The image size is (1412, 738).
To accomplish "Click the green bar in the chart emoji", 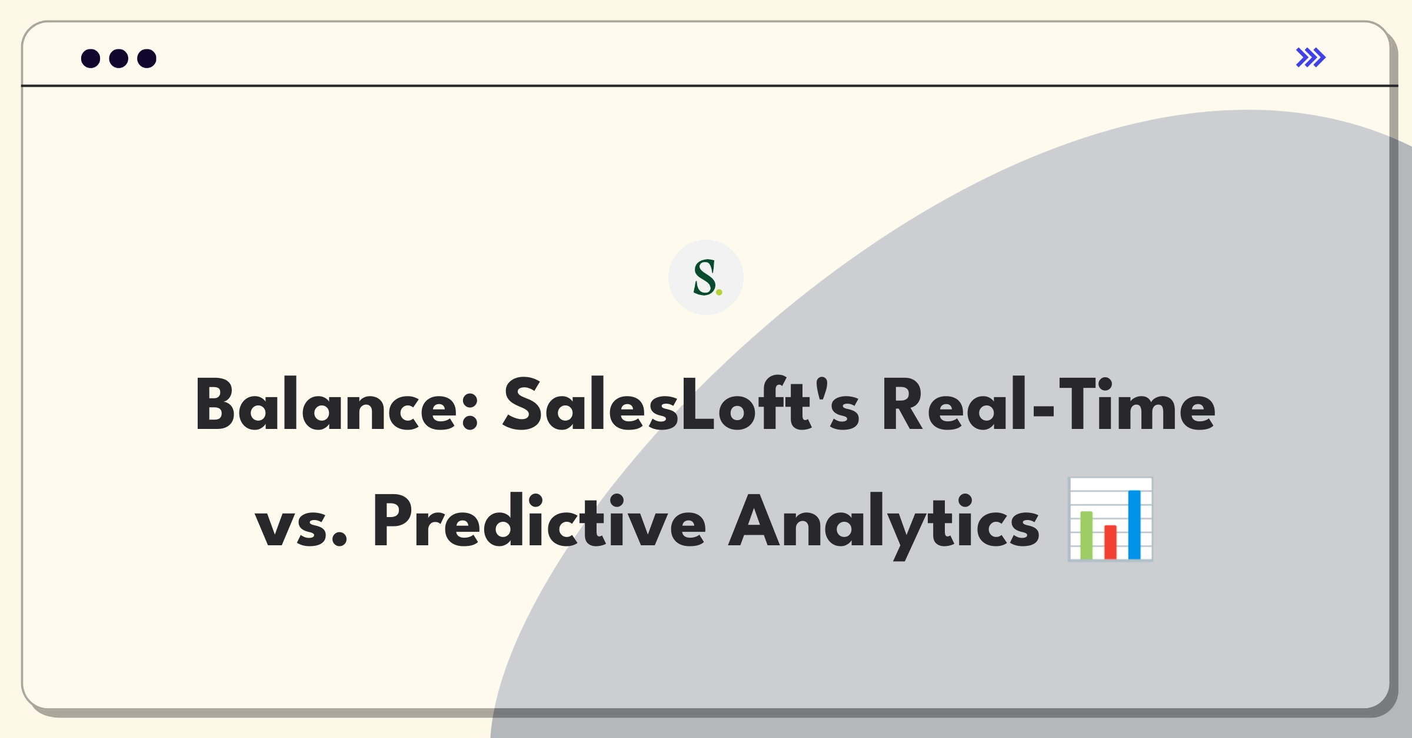I will pos(1086,535).
